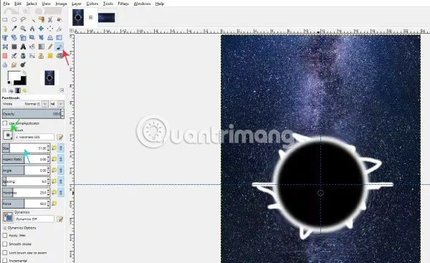430x263 pixels.
Task: Enable the Smooth stroke checkbox
Action: [x=5, y=244]
